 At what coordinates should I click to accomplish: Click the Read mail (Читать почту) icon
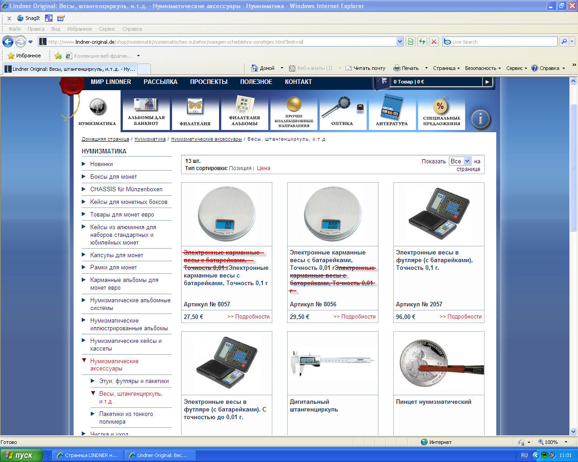click(x=349, y=68)
